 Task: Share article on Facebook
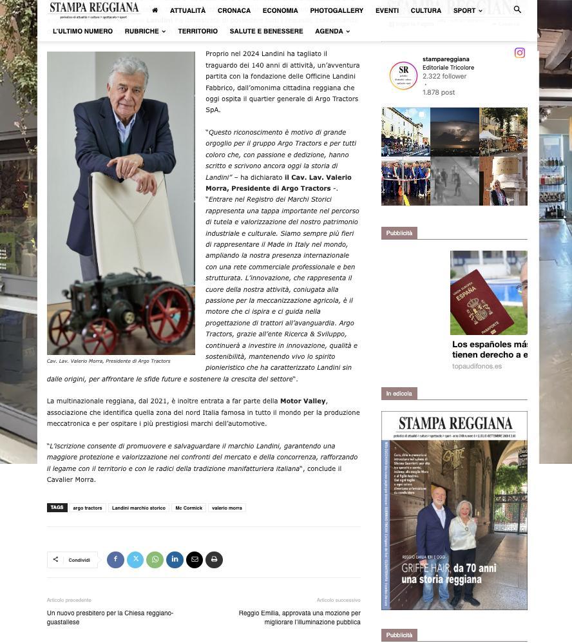[x=116, y=559]
